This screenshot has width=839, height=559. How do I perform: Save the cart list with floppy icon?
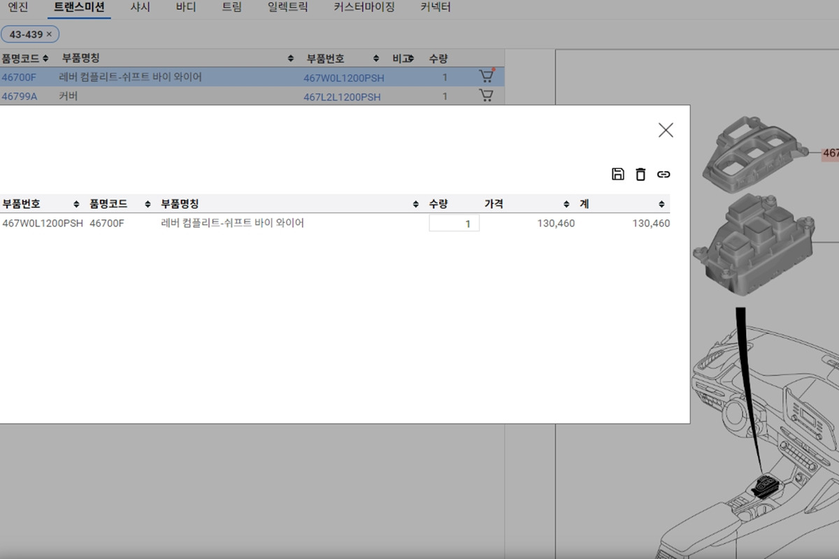[x=617, y=174]
